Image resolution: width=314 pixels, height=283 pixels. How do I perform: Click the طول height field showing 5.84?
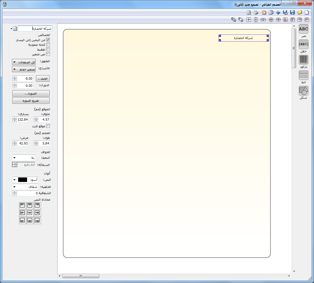tap(44, 143)
